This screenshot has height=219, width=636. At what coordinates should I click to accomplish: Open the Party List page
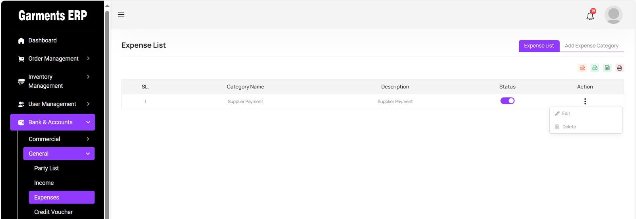[47, 168]
